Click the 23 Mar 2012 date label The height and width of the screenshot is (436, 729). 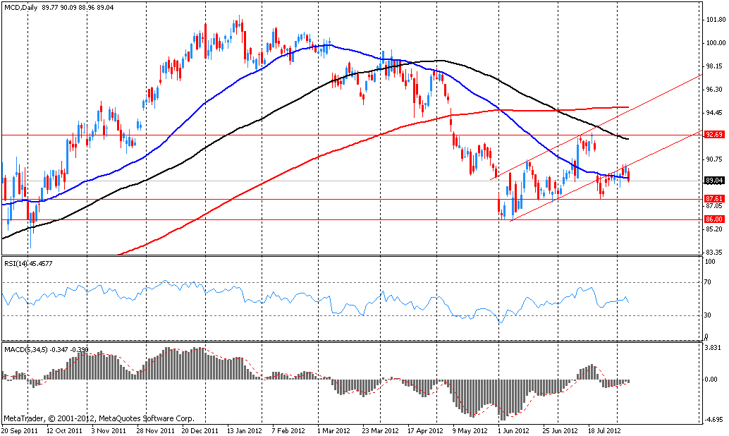pyautogui.click(x=381, y=431)
